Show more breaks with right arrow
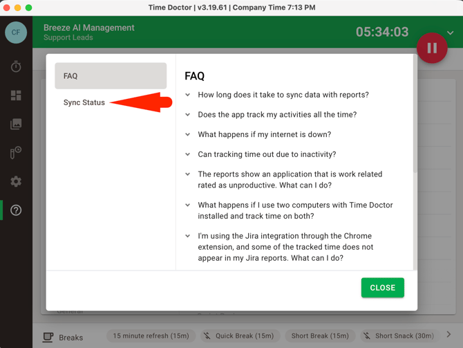This screenshot has width=463, height=348. (x=448, y=334)
